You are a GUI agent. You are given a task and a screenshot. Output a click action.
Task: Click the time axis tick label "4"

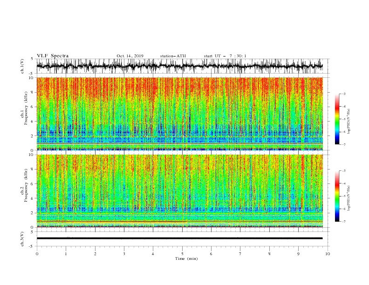point(153,254)
